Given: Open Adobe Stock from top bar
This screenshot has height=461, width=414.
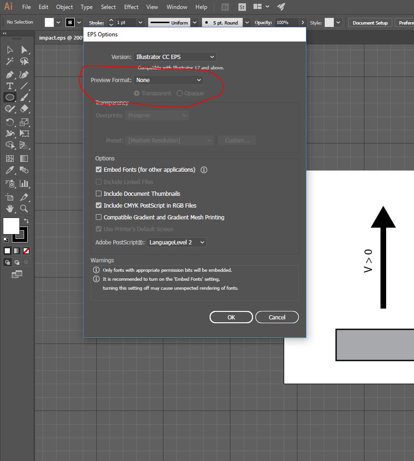Looking at the screenshot, I should coord(242,7).
